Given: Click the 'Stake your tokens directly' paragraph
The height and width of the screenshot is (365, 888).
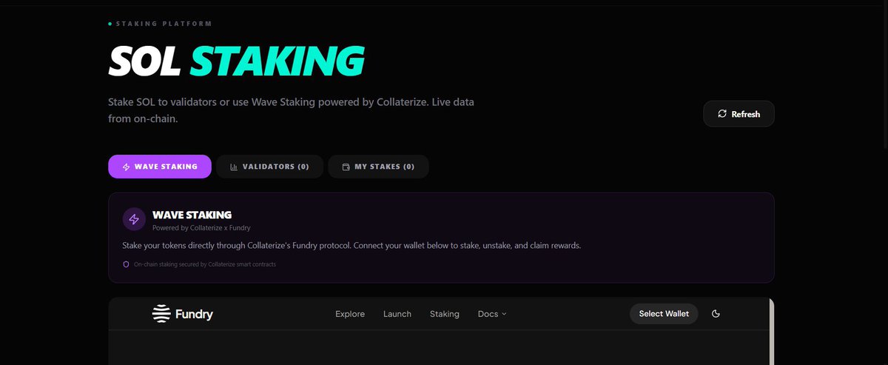Looking at the screenshot, I should [x=351, y=245].
